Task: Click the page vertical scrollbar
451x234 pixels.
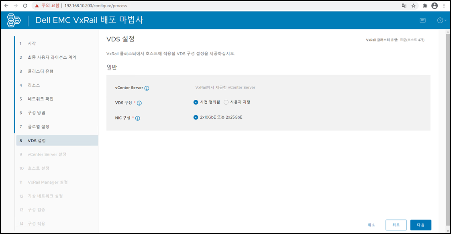Action: [448, 129]
